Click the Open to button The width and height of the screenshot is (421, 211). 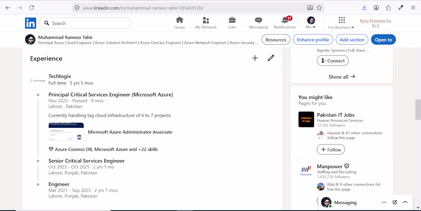coord(383,40)
